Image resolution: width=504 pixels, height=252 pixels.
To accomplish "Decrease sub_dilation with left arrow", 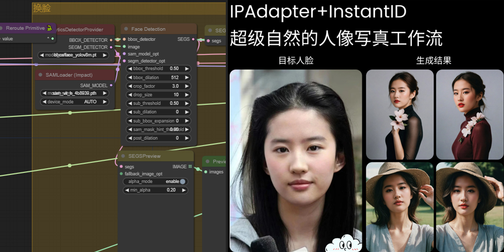I will pyautogui.click(x=130, y=112).
